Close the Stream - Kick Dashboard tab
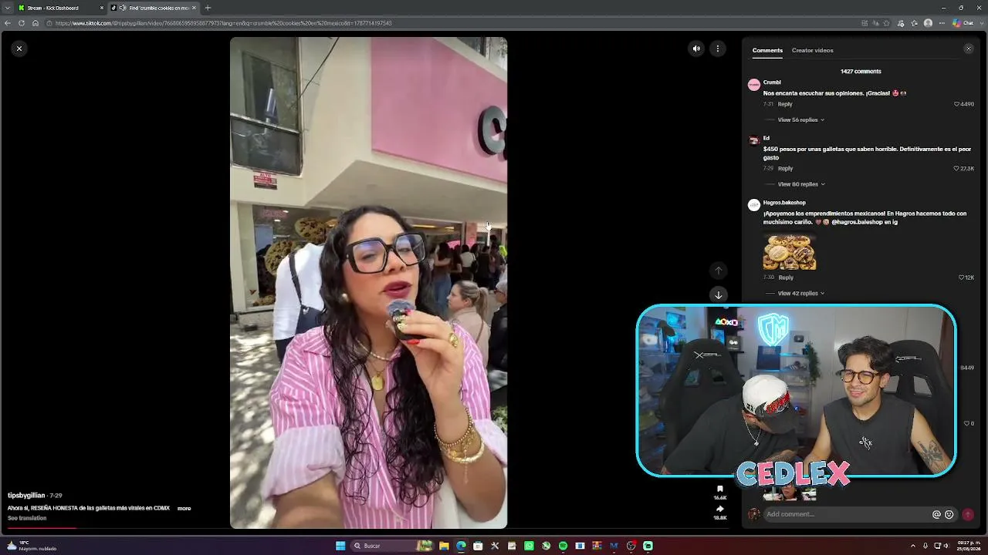This screenshot has height=555, width=988. point(101,8)
